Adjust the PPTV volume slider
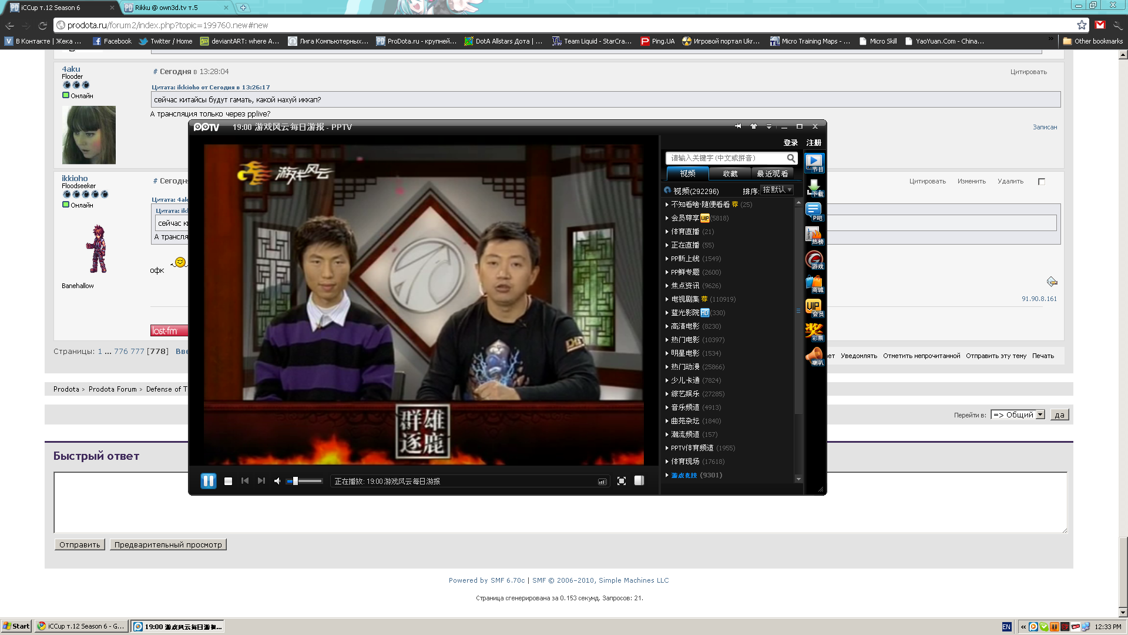1128x635 pixels. tap(296, 481)
